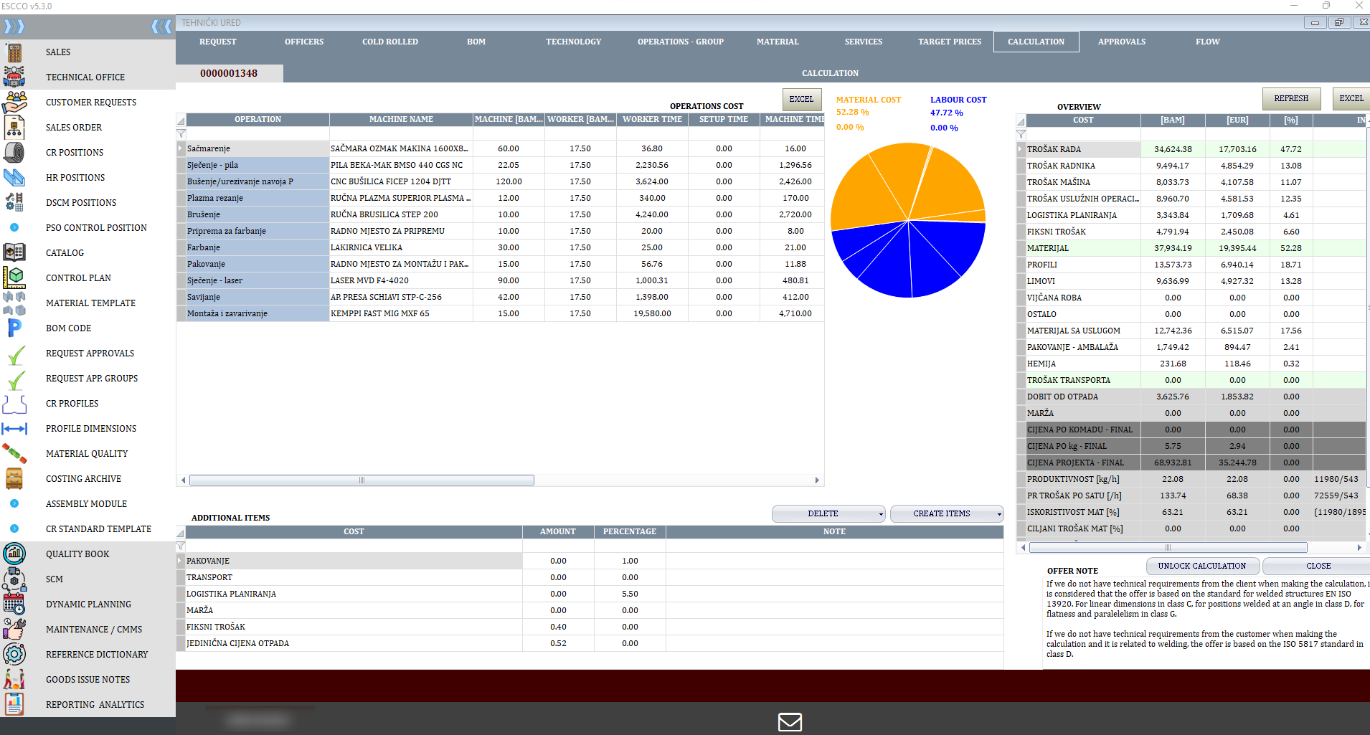1370x735 pixels.
Task: Click the envelope icon at the bottom
Action: (789, 722)
